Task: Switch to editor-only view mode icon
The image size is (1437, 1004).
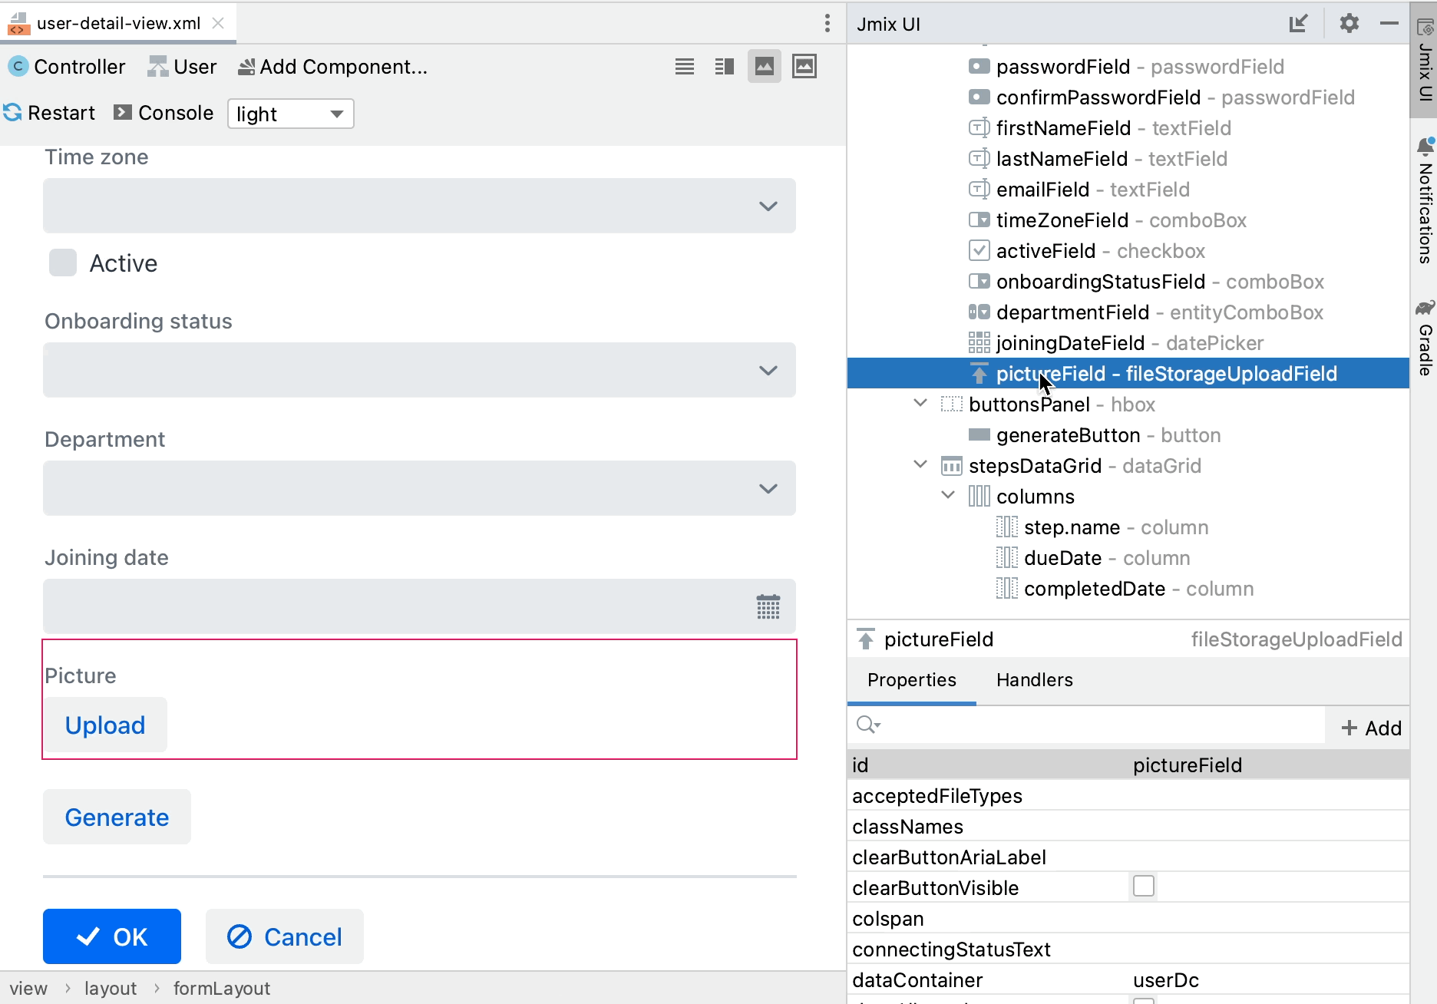Action: coord(684,67)
